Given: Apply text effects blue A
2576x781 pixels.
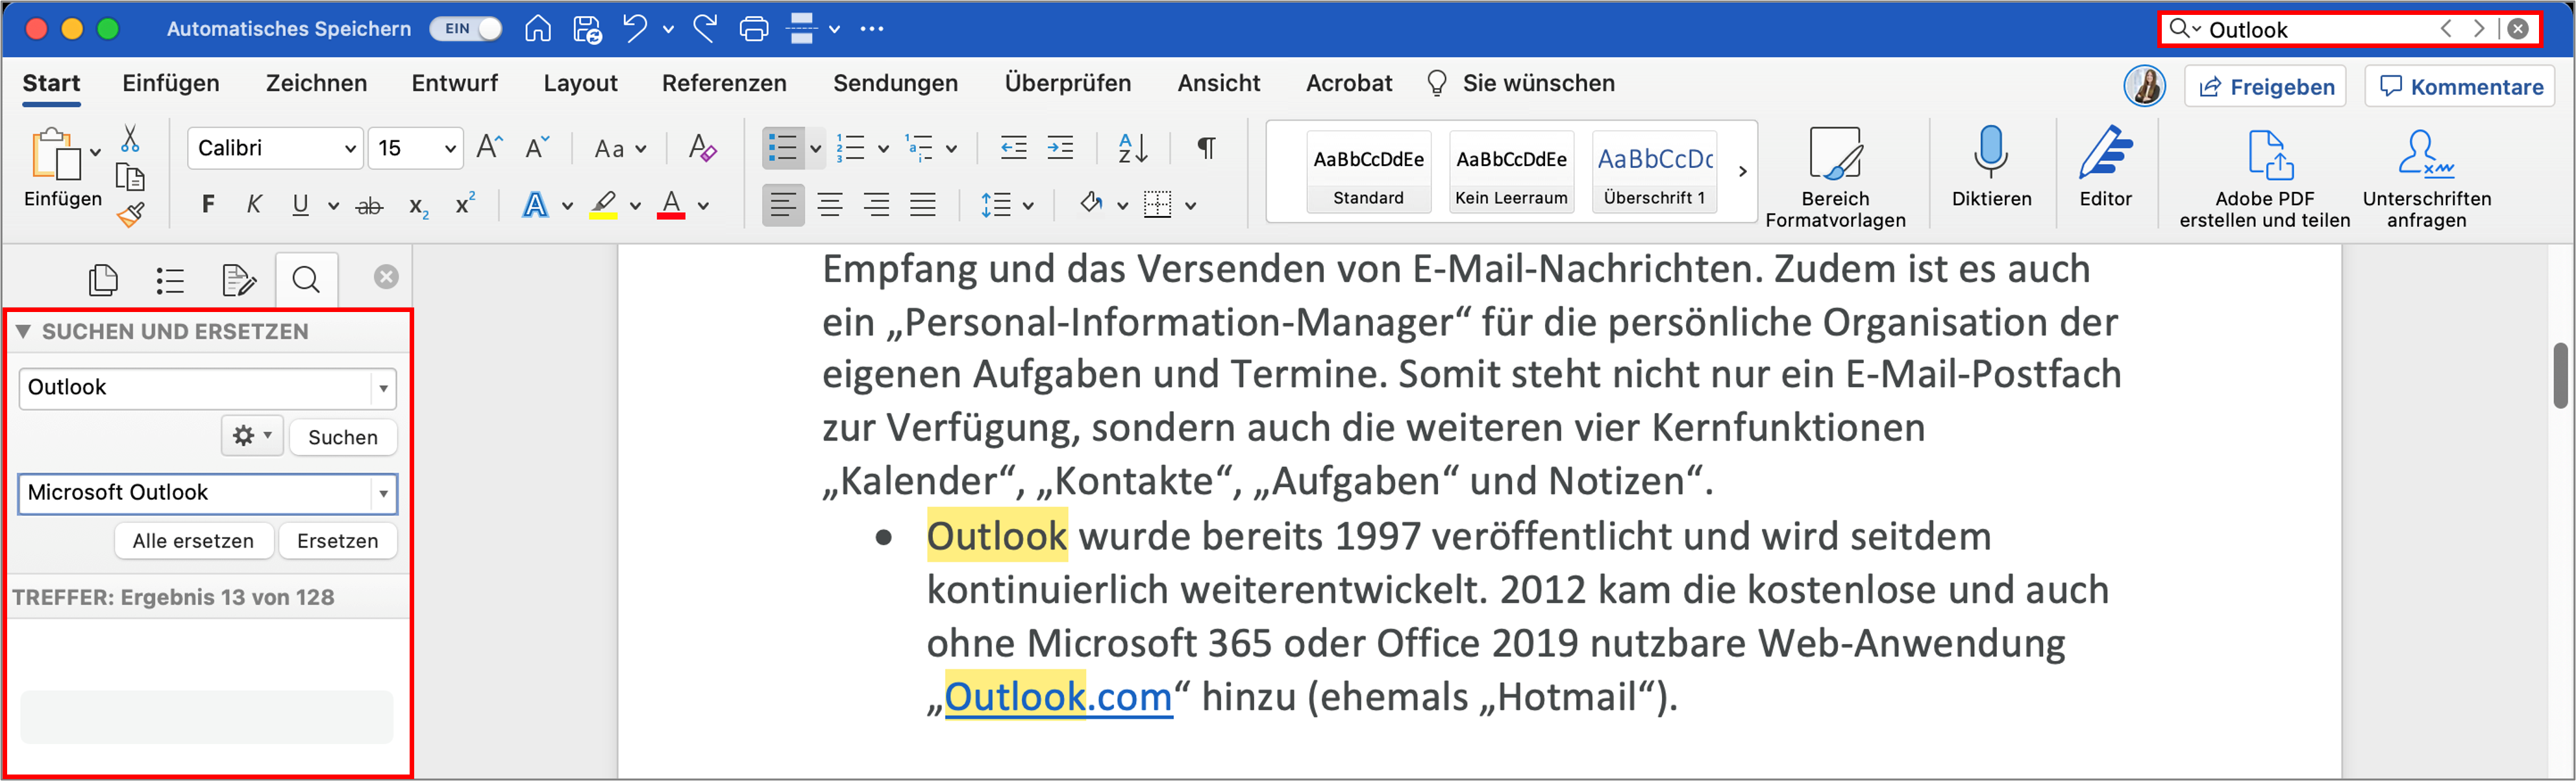Looking at the screenshot, I should pyautogui.click(x=535, y=205).
